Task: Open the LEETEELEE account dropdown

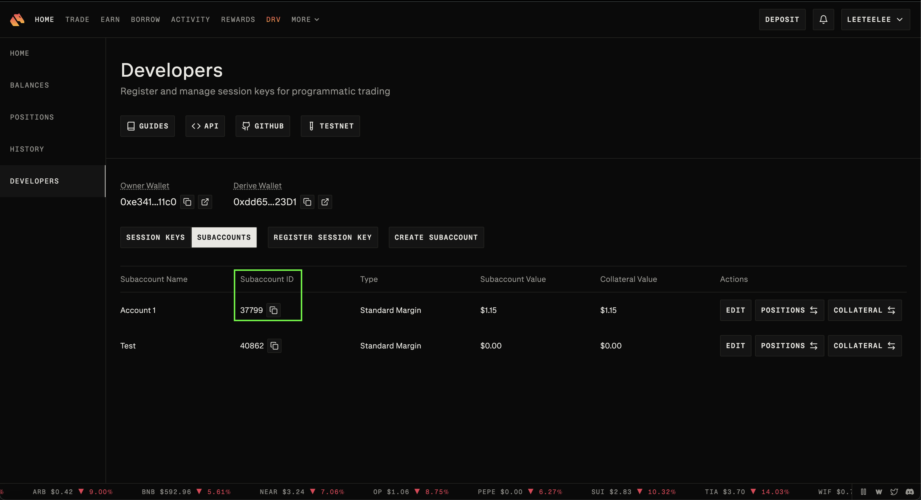Action: (x=875, y=20)
